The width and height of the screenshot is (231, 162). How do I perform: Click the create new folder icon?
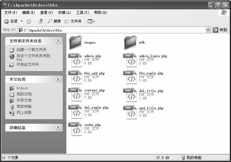12,50
